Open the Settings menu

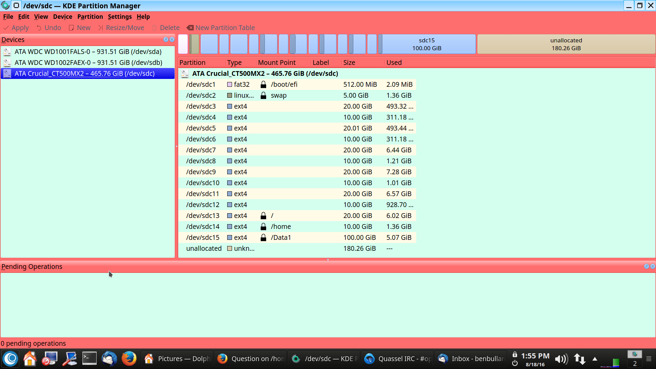click(x=120, y=17)
